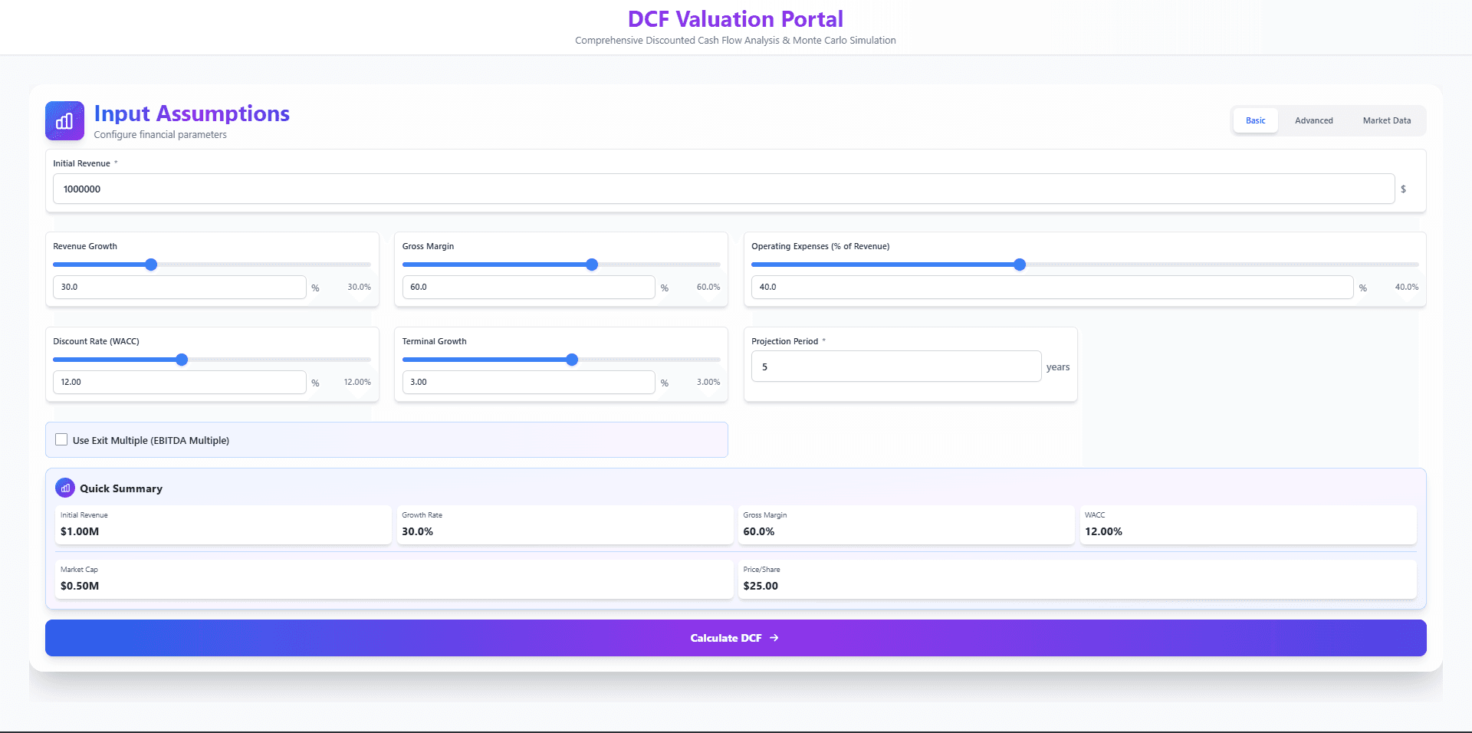The height and width of the screenshot is (733, 1472).
Task: Select the Basic tab
Action: 1255,120
